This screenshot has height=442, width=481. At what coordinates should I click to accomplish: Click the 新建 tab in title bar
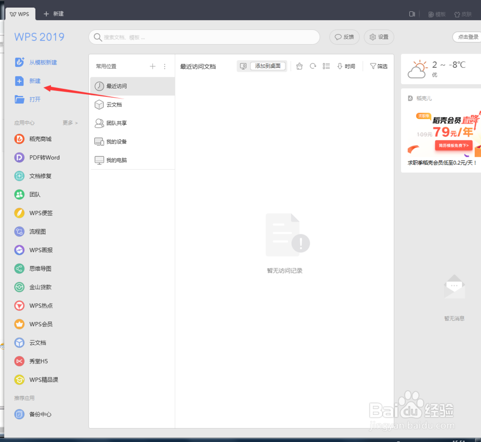click(54, 14)
